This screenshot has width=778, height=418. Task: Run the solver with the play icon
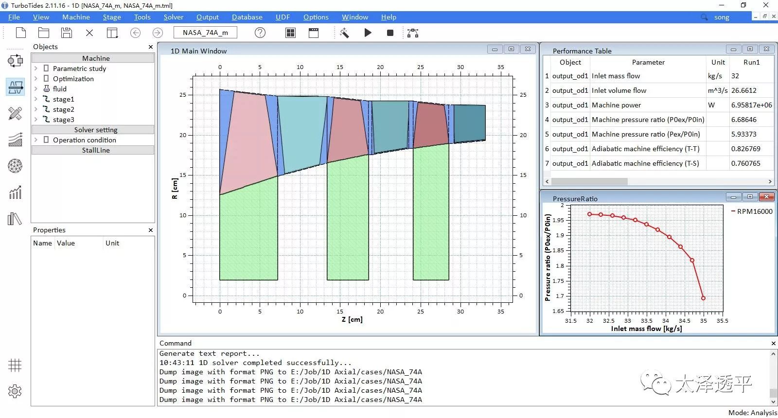coord(368,33)
